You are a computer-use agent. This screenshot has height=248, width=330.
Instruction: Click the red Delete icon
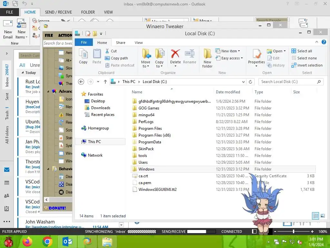[175, 54]
